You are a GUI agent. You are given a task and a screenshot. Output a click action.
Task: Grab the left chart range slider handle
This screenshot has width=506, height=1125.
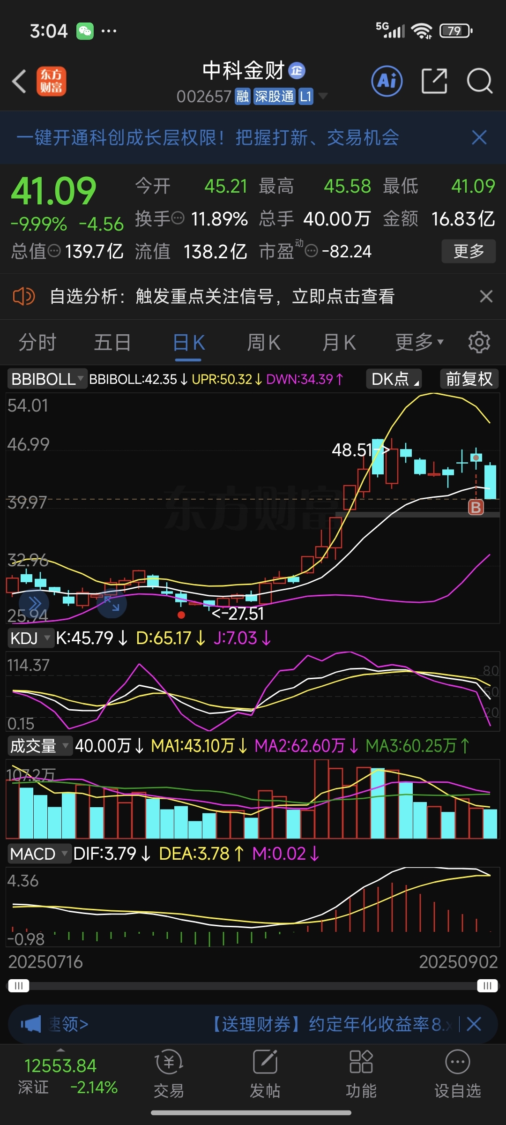pos(19,986)
